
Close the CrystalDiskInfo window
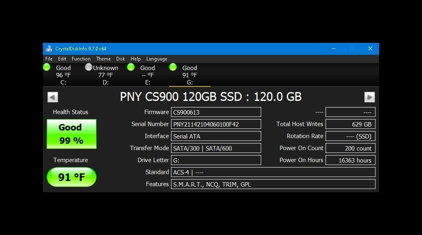(370, 48)
